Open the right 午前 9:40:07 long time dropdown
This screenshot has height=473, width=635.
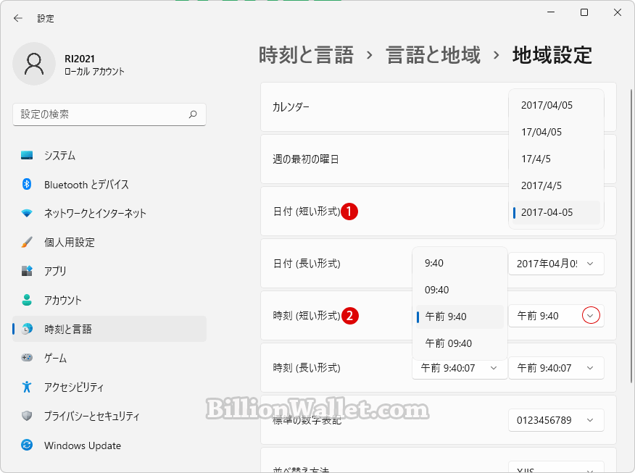pyautogui.click(x=556, y=368)
